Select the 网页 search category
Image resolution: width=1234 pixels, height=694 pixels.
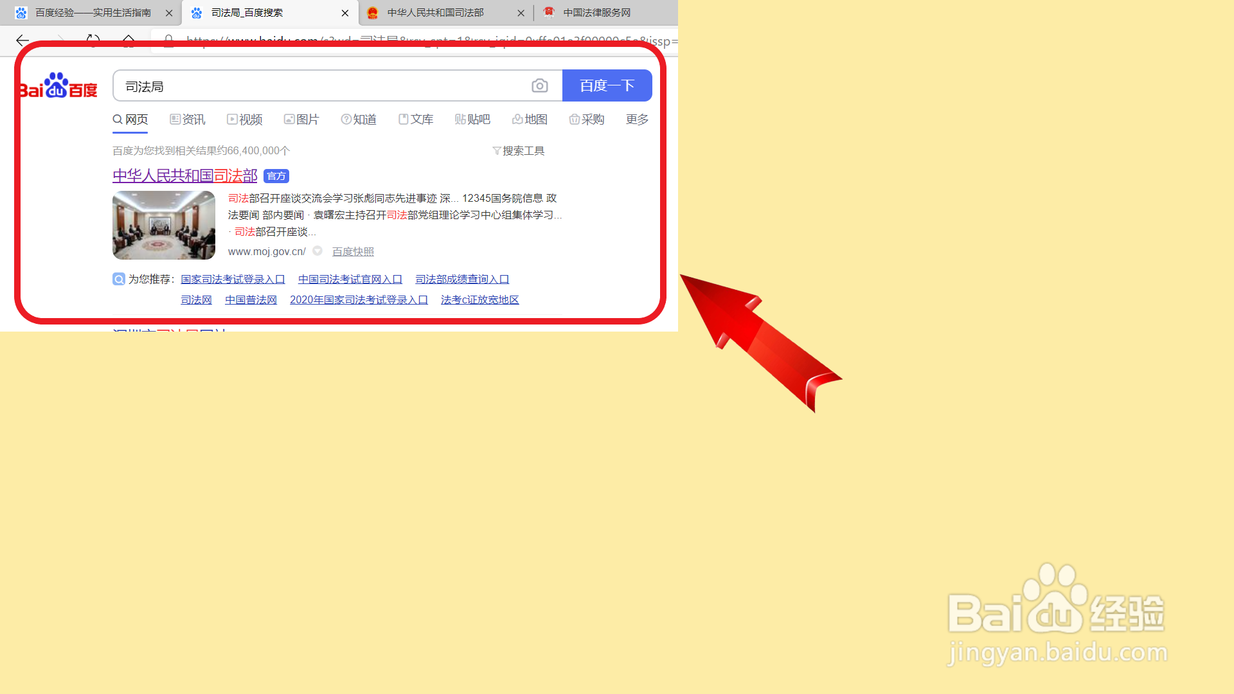pos(130,120)
